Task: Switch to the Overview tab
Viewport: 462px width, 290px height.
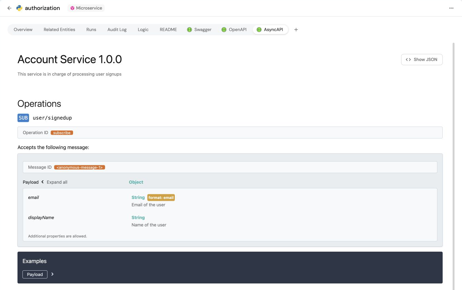Action: tap(23, 30)
